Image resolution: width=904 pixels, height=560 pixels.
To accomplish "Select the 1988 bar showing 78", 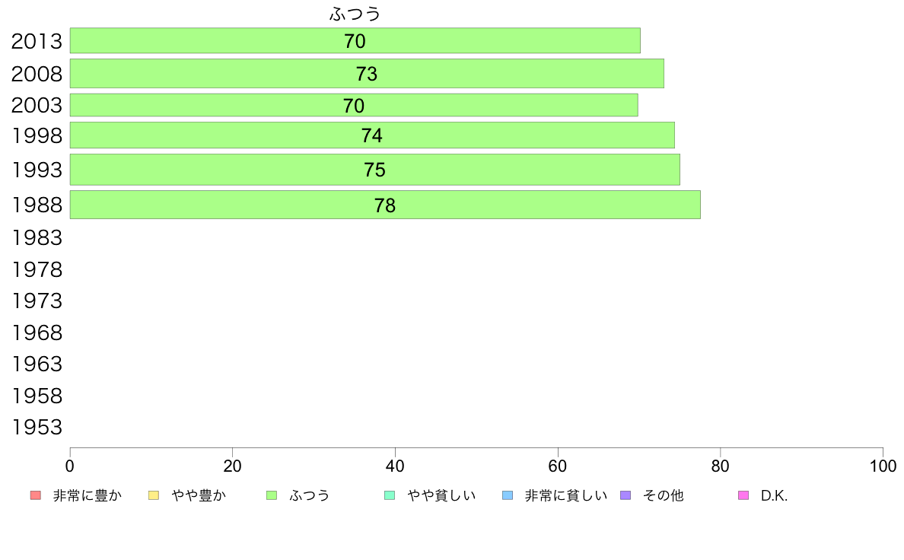I will click(385, 205).
